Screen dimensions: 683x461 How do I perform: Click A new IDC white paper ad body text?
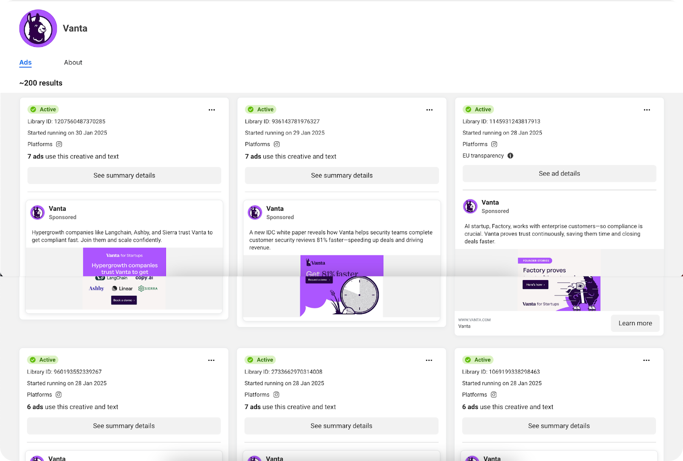pyautogui.click(x=341, y=240)
